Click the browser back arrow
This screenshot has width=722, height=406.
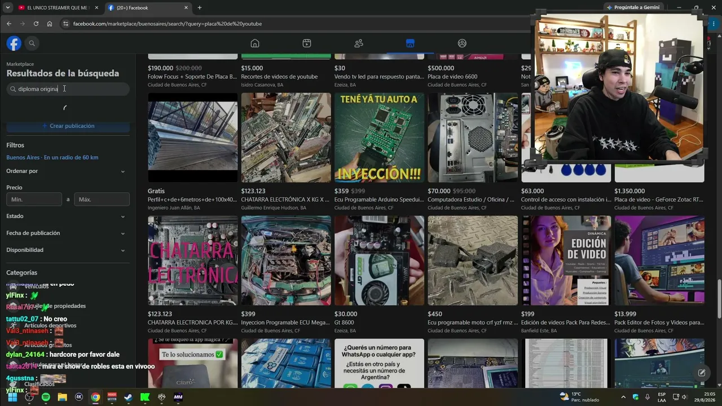pos(9,24)
